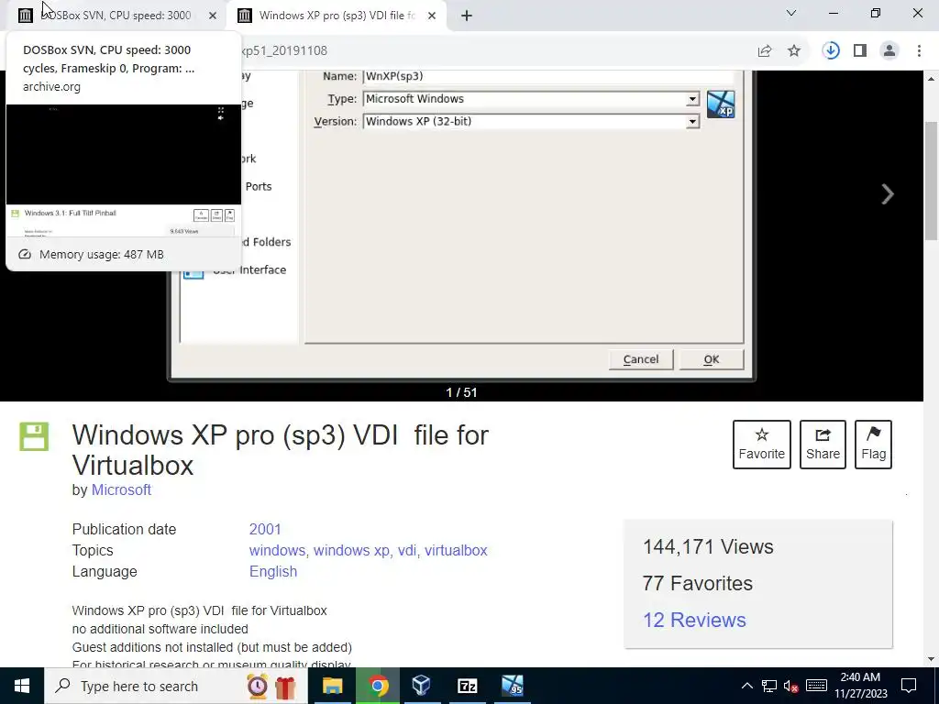Image resolution: width=939 pixels, height=704 pixels.
Task: Open the windows xp topic link
Action: pos(351,550)
